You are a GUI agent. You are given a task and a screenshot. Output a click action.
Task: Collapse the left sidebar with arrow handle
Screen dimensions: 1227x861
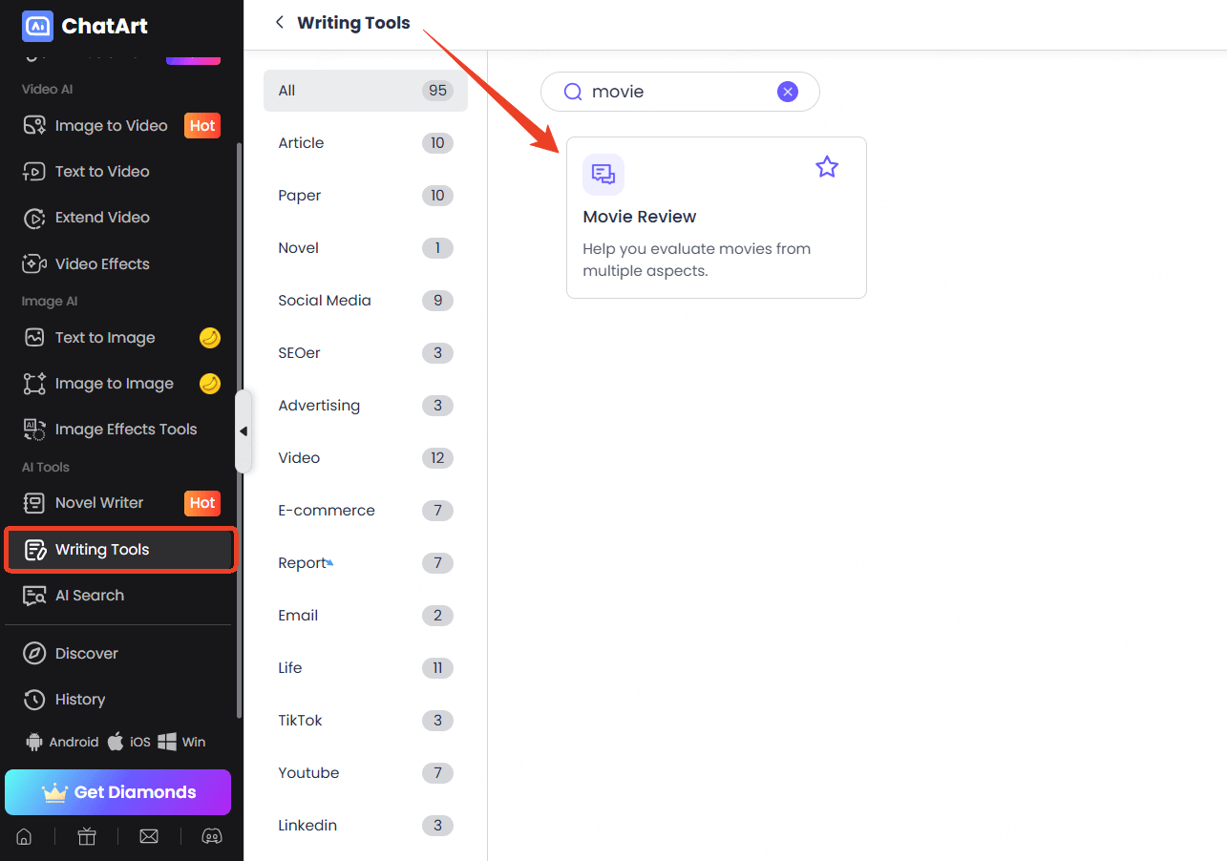243,431
